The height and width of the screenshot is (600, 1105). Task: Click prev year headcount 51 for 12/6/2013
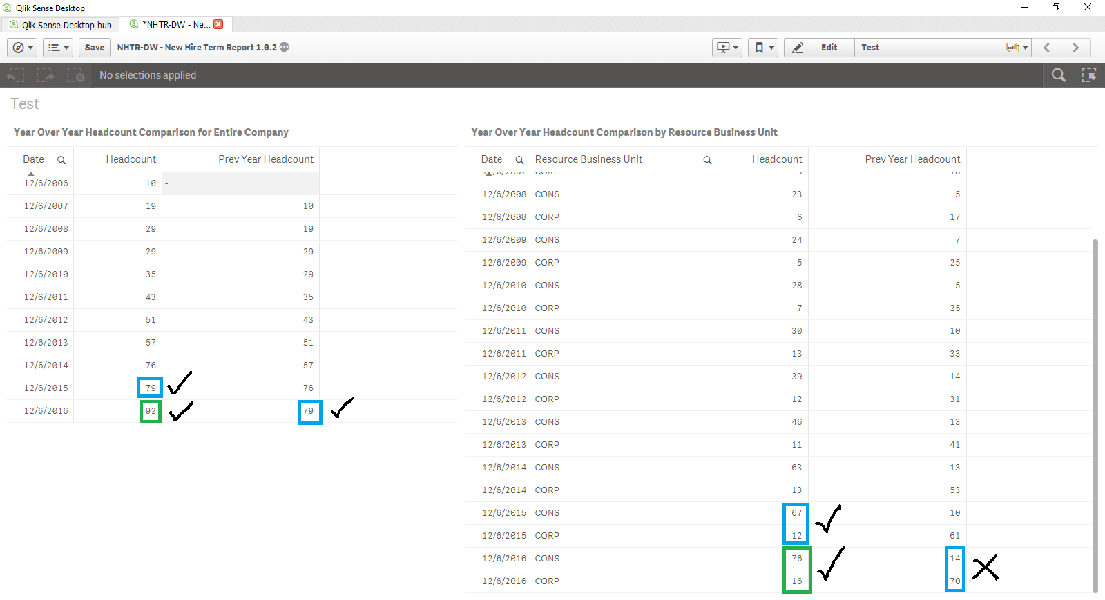pyautogui.click(x=308, y=343)
